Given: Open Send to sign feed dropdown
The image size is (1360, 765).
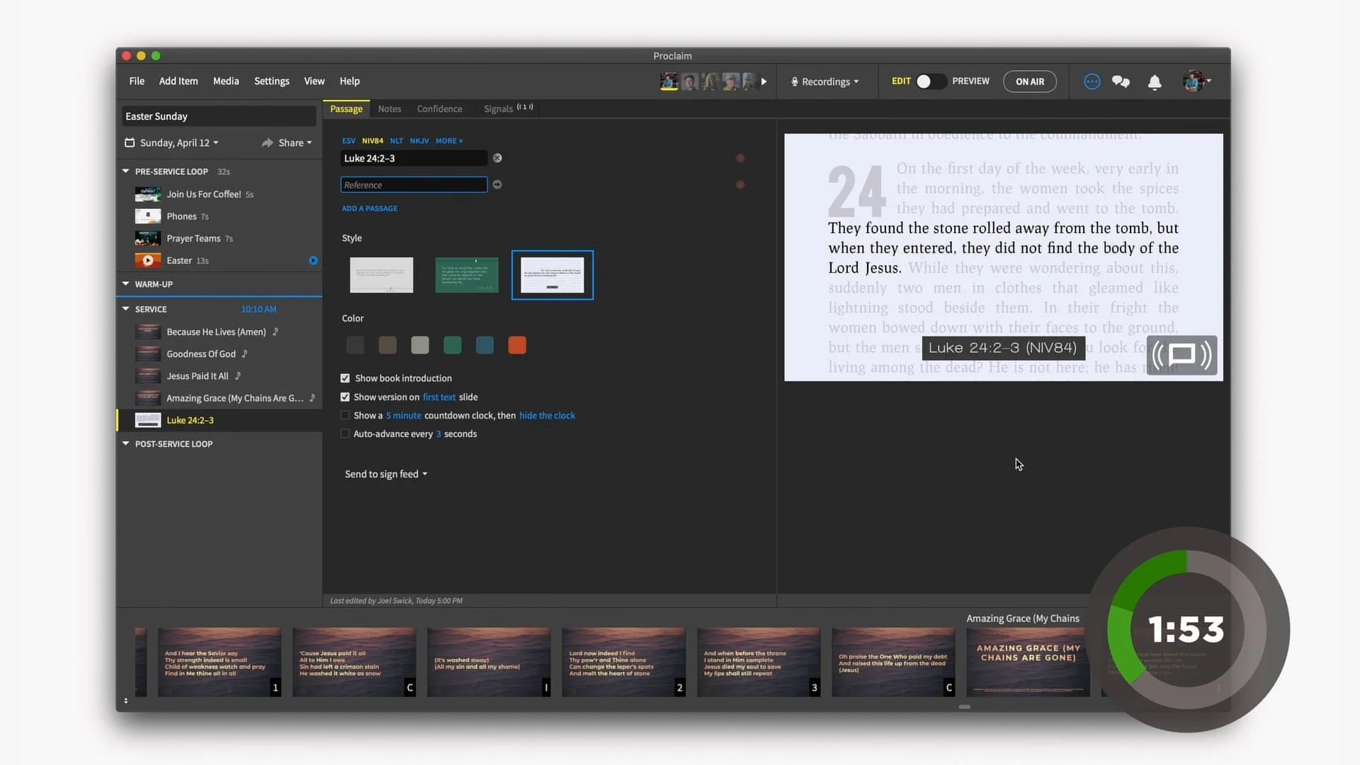Looking at the screenshot, I should [386, 474].
